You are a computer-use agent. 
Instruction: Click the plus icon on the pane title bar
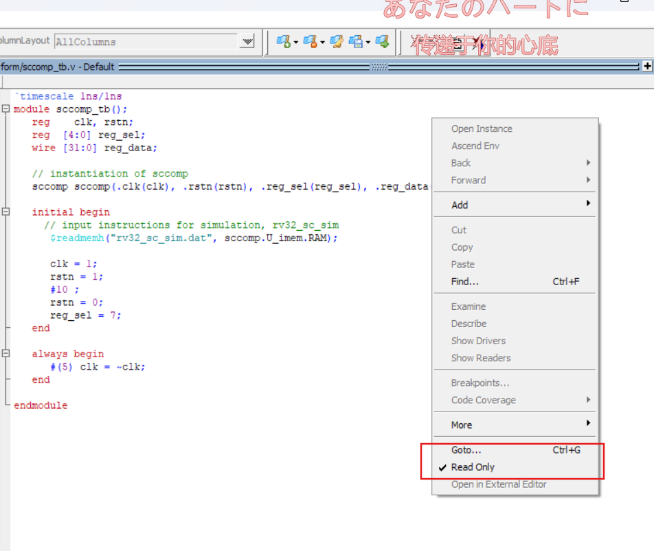click(646, 67)
